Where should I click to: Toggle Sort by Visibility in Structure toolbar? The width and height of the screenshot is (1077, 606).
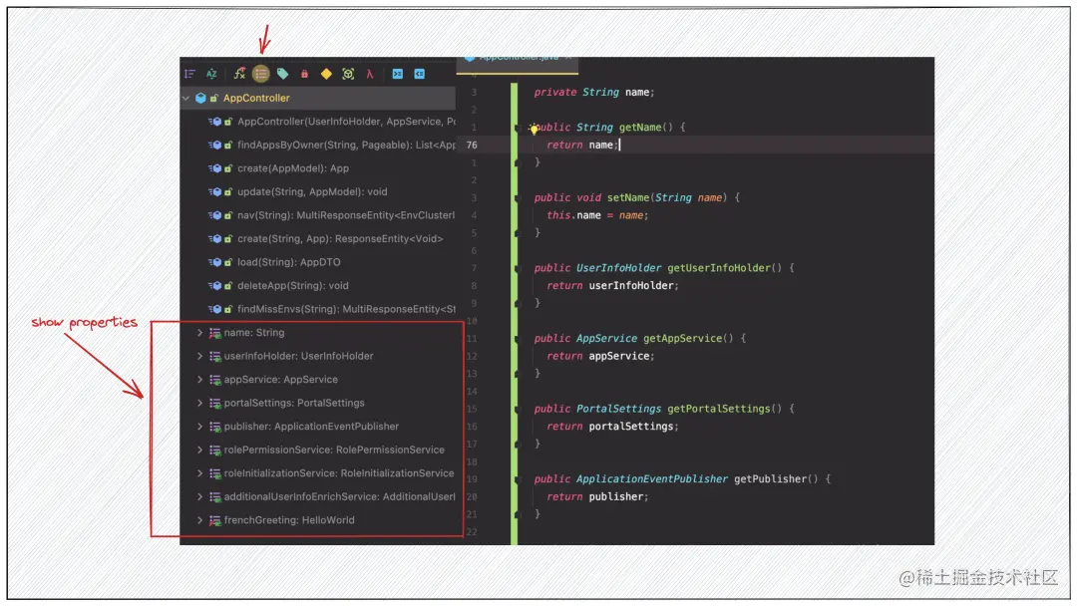coord(190,74)
